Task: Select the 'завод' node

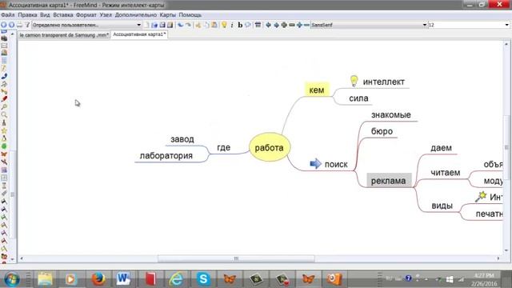Action: click(182, 139)
